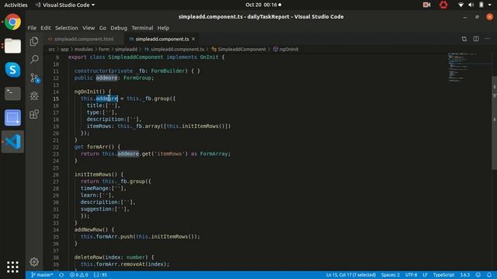Open the Debug view in activity bar
The height and width of the screenshot is (279, 497).
[34, 96]
